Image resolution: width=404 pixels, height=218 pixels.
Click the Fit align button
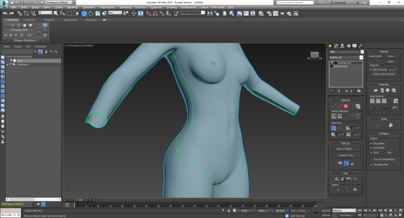(374, 108)
